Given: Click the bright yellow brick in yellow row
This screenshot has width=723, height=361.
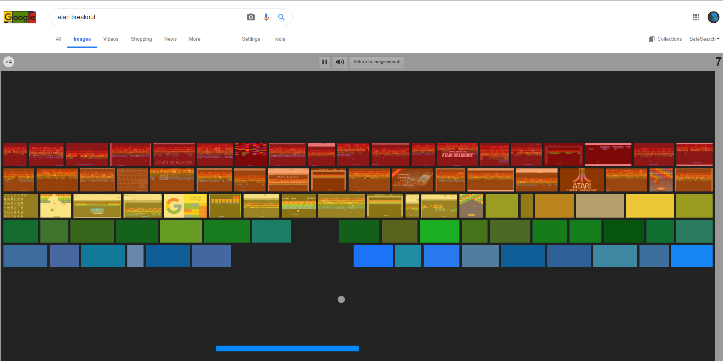Looking at the screenshot, I should tap(650, 206).
